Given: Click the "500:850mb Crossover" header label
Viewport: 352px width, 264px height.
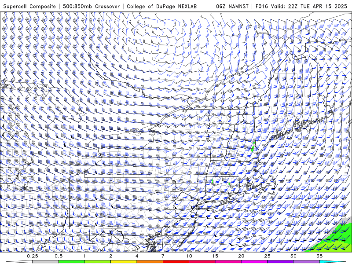Looking at the screenshot, I should pos(92,6).
